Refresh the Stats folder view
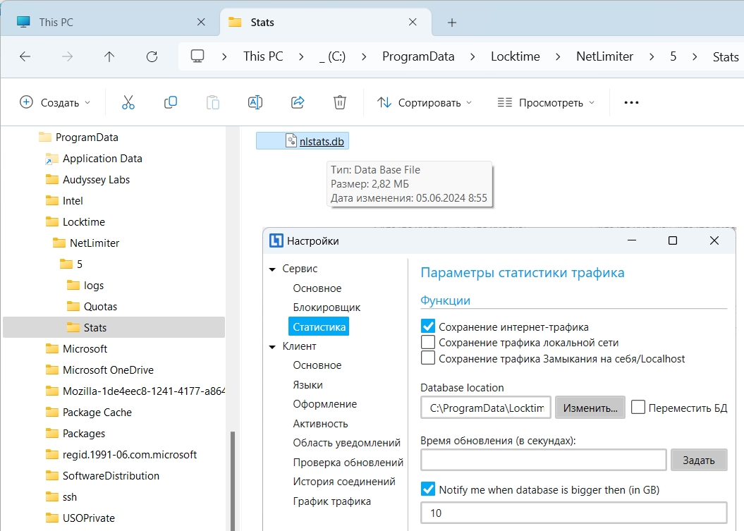This screenshot has height=531, width=744. [152, 57]
